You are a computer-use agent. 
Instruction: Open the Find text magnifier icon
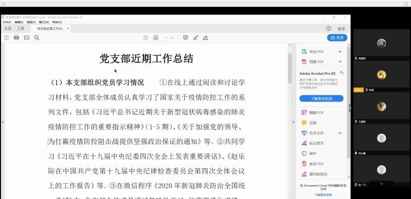click(x=36, y=38)
